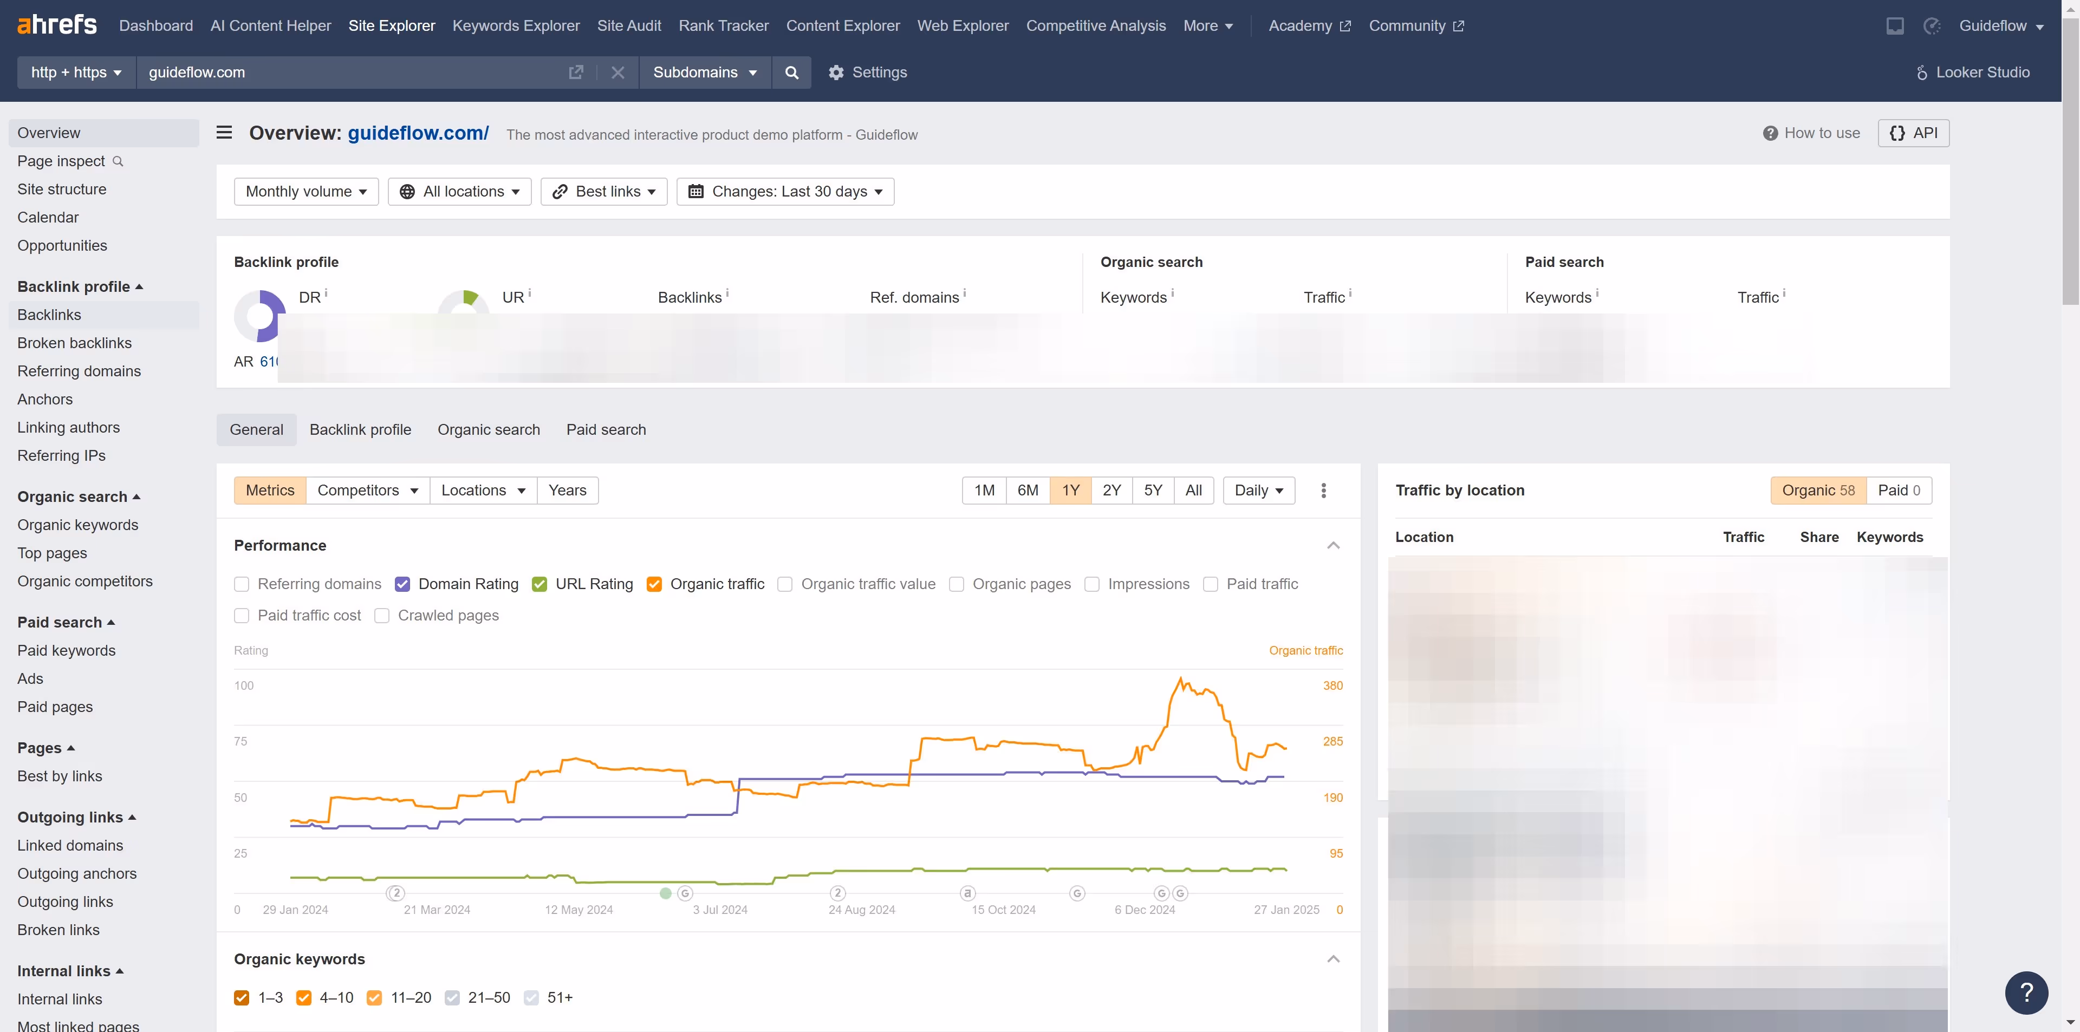Open Looker Studio via the droplet icon
The image size is (2080, 1032).
tap(1922, 73)
